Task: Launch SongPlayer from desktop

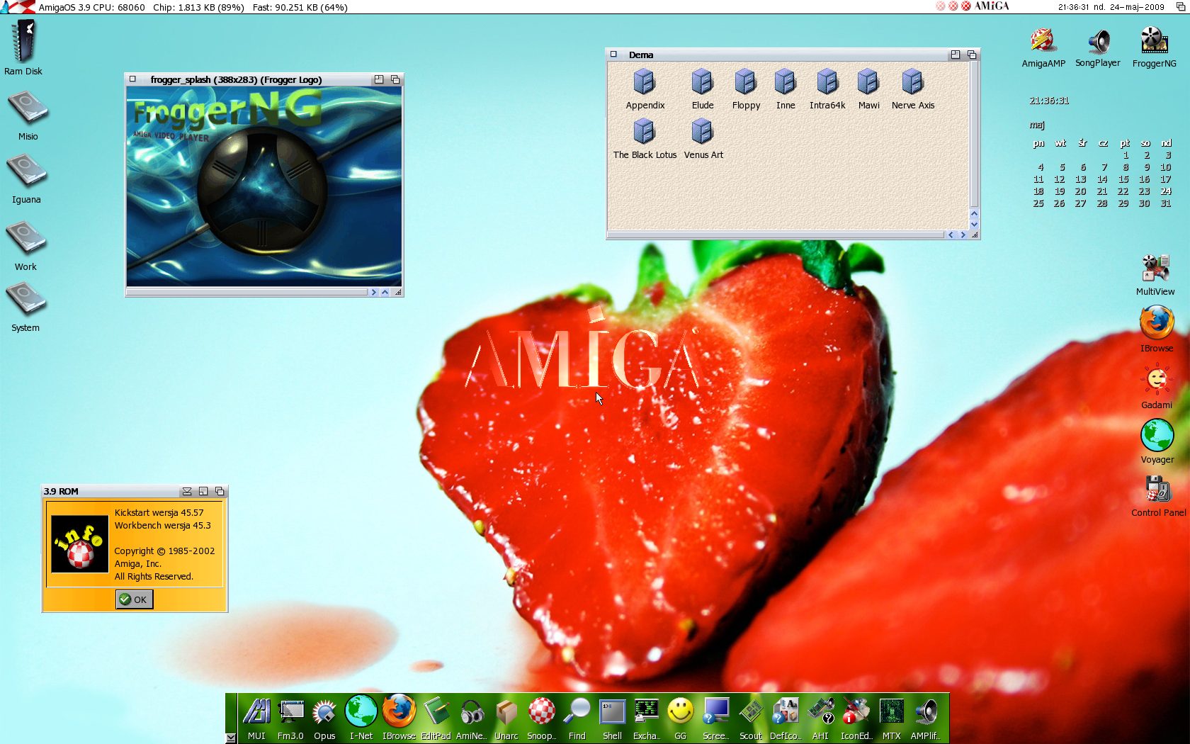Action: click(x=1098, y=47)
